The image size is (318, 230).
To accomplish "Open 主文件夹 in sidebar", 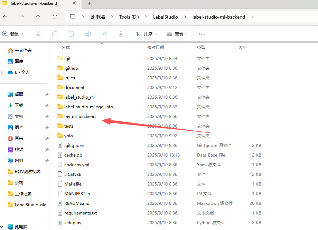I will (x=19, y=50).
